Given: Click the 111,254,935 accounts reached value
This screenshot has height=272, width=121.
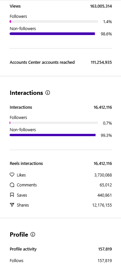Looking at the screenshot, I should (x=101, y=62).
